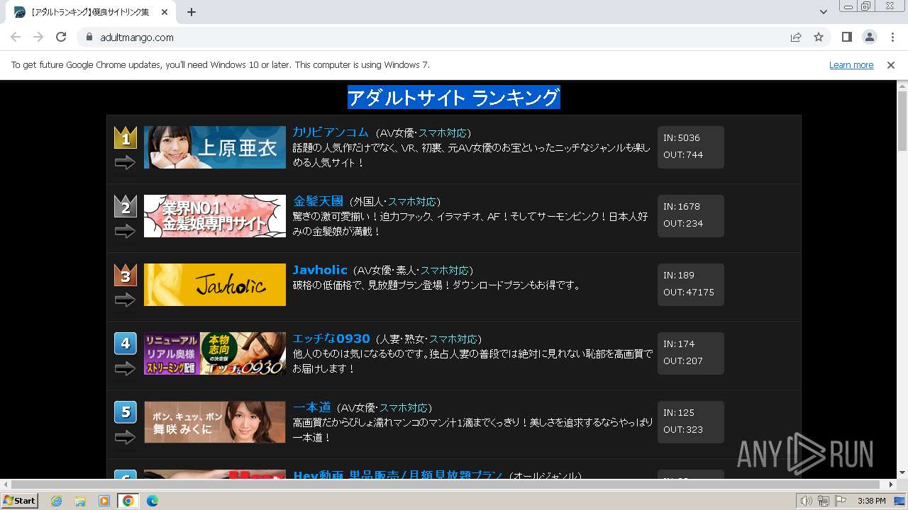Click rank 2 silver crown icon
Viewport: 908px width, 510px height.
(126, 206)
